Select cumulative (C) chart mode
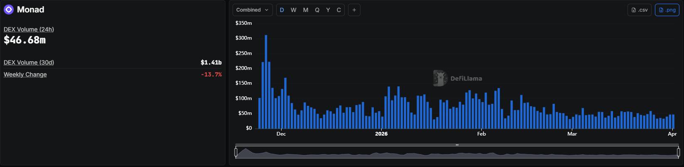This screenshot has width=684, height=167. (339, 10)
